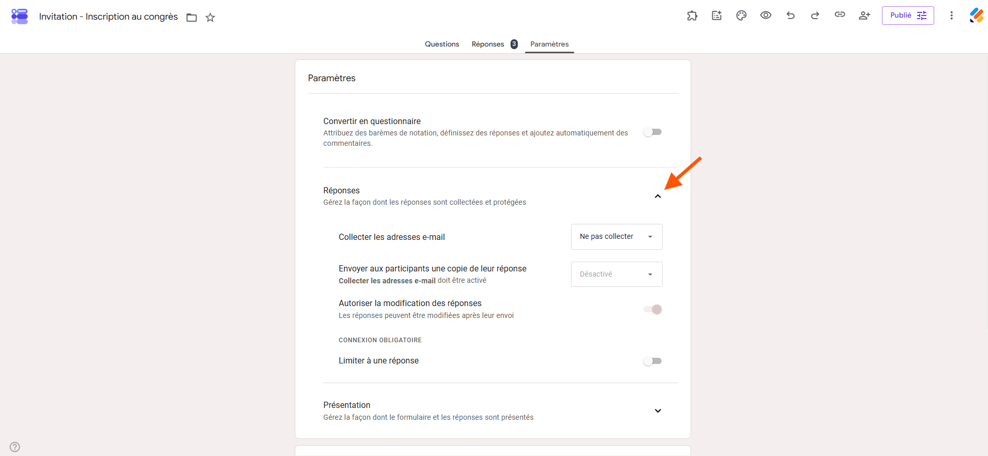Screen dimensions: 988x456
Task: Click the CONNEXION OBLIGATOIRE heading
Action: [x=380, y=340]
